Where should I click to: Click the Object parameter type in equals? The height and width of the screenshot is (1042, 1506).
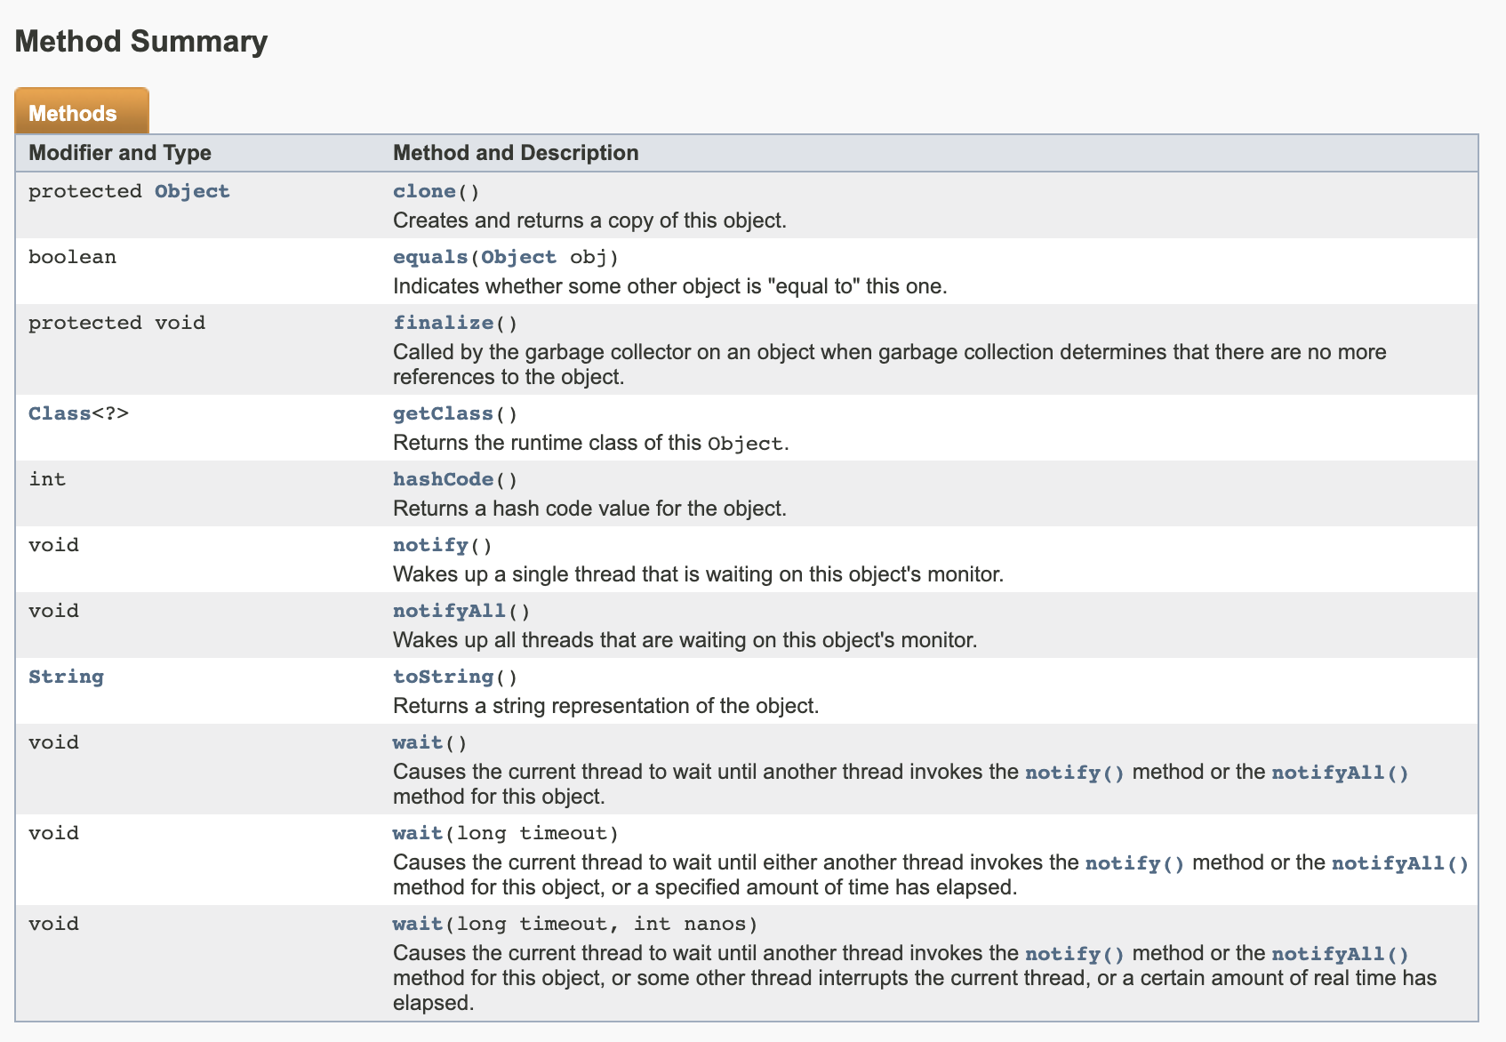click(x=519, y=257)
